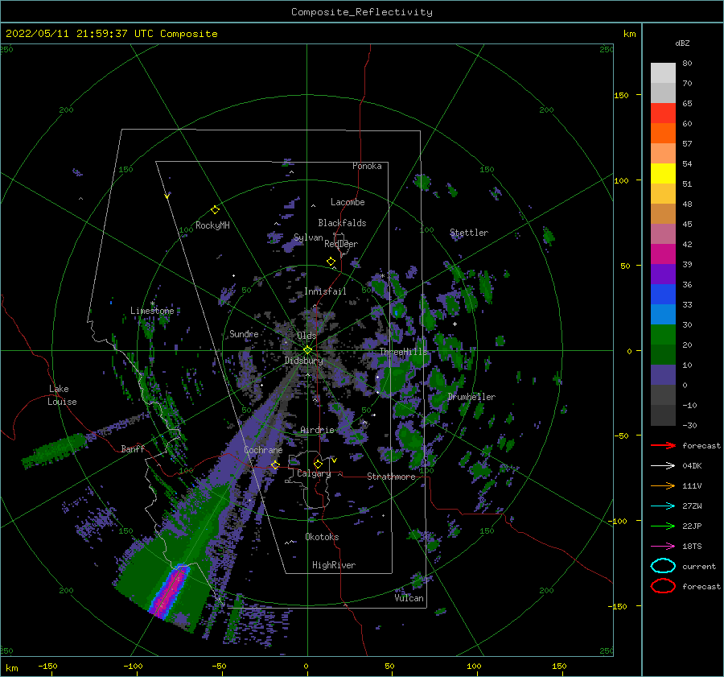Click the Okotoks city label
The image size is (724, 677).
tap(322, 537)
